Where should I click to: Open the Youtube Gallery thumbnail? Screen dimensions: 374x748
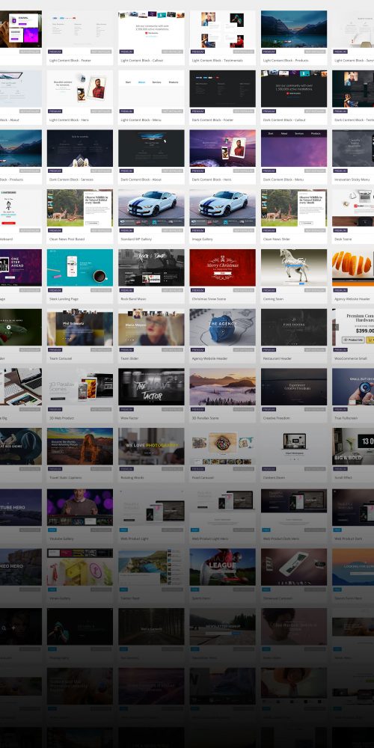click(80, 507)
